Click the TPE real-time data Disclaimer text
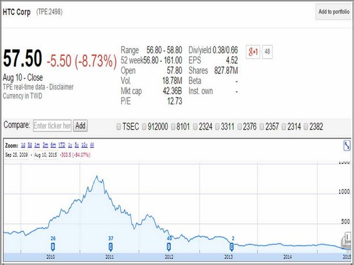This screenshot has width=354, height=265. [38, 87]
